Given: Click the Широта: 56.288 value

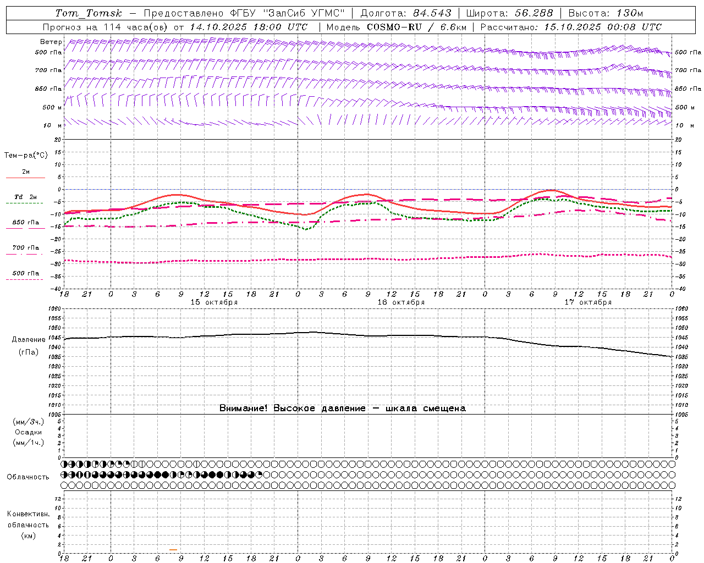Looking at the screenshot, I should point(509,13).
